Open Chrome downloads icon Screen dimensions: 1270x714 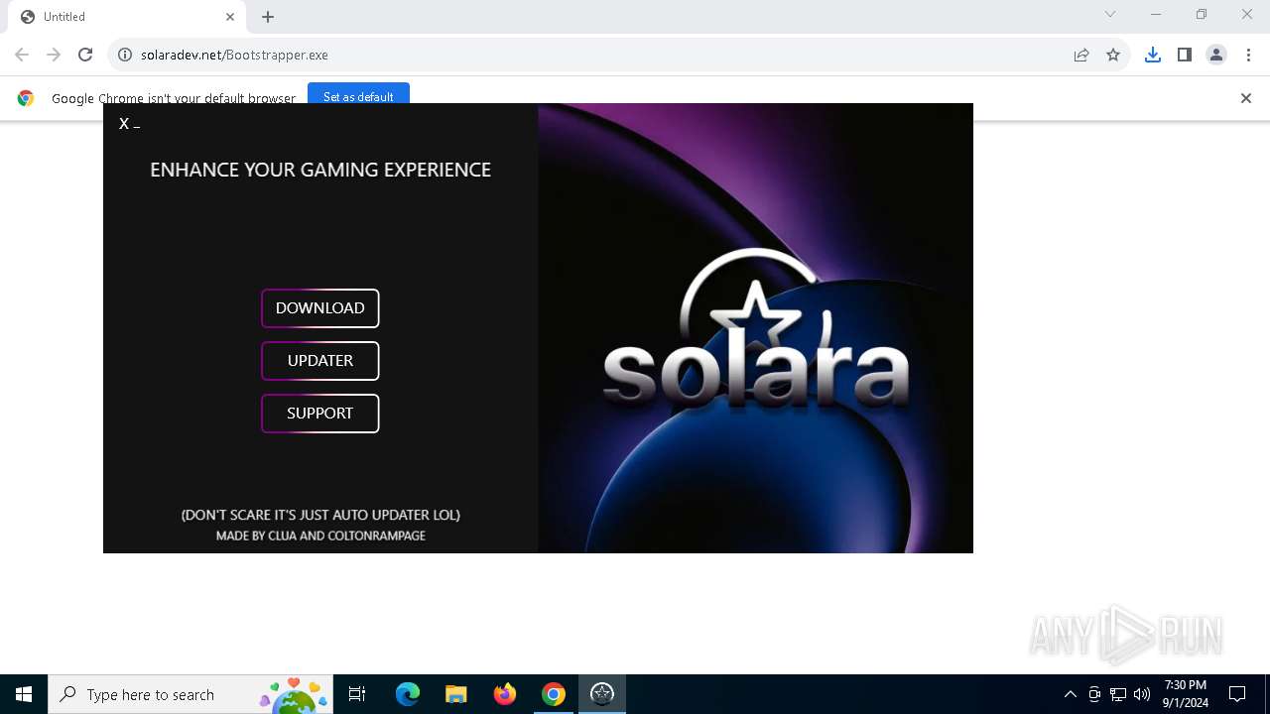tap(1152, 55)
